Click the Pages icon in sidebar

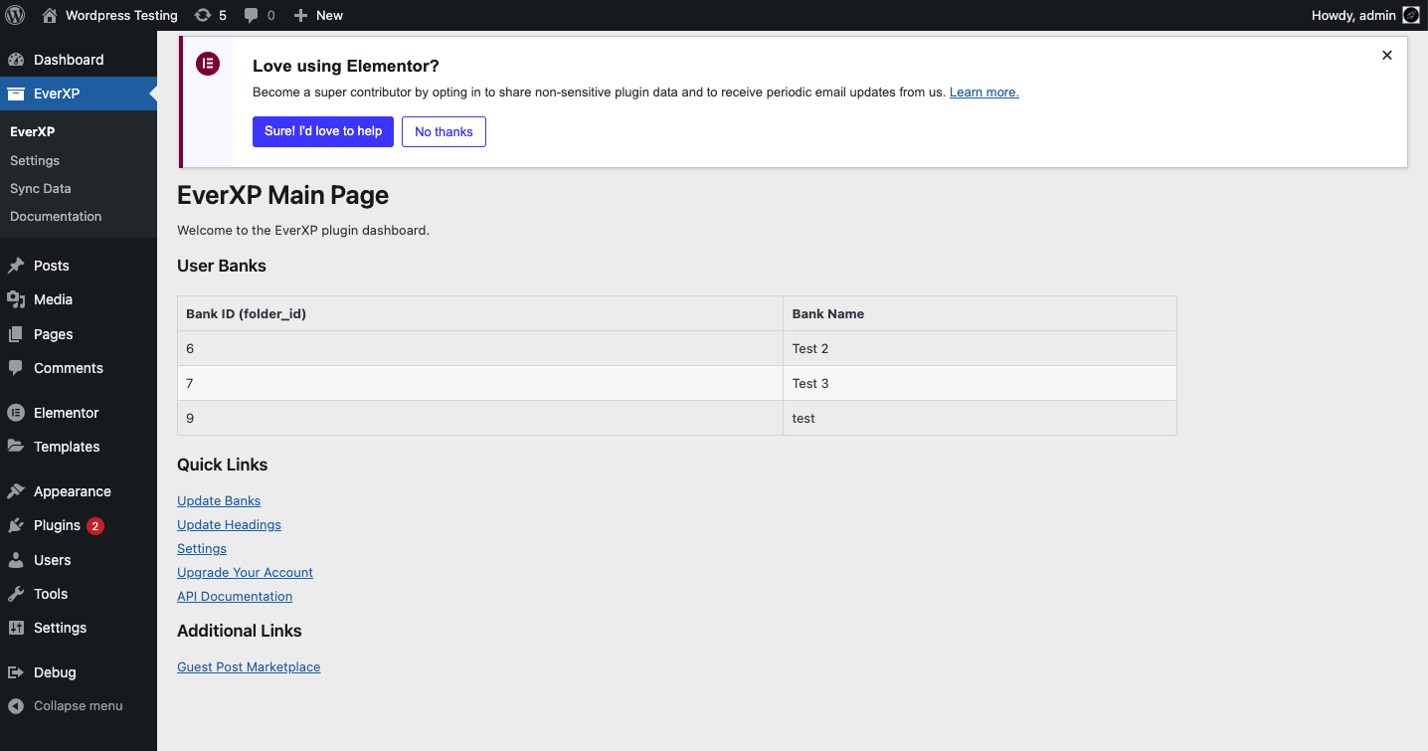pos(16,334)
